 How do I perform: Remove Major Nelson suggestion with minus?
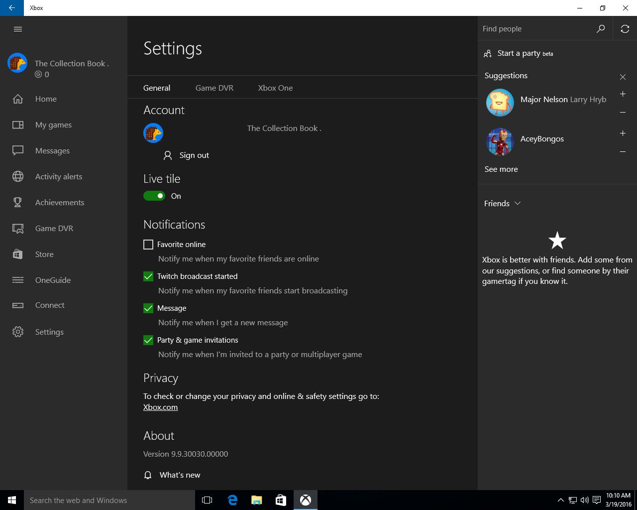pyautogui.click(x=623, y=112)
